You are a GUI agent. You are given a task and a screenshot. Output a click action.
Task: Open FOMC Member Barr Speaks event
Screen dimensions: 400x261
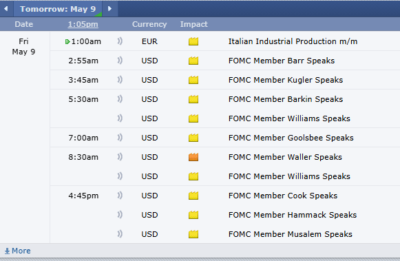pyautogui.click(x=282, y=61)
